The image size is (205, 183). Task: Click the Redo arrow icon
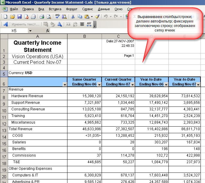tap(116, 16)
